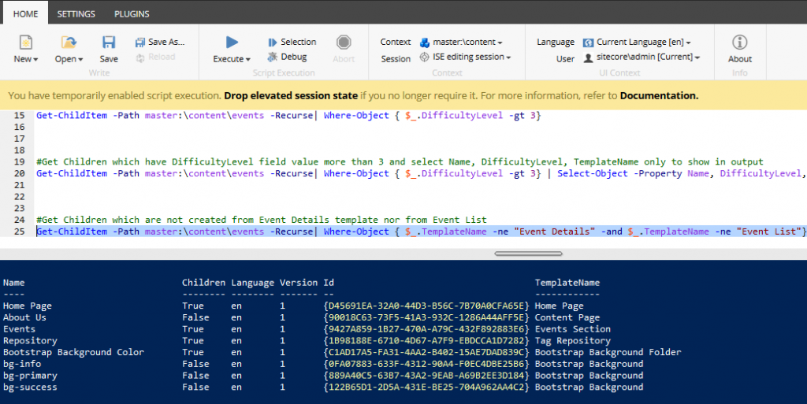Switch to the PLUGINS tab
Image resolution: width=807 pixels, height=404 pixels.
coord(132,13)
